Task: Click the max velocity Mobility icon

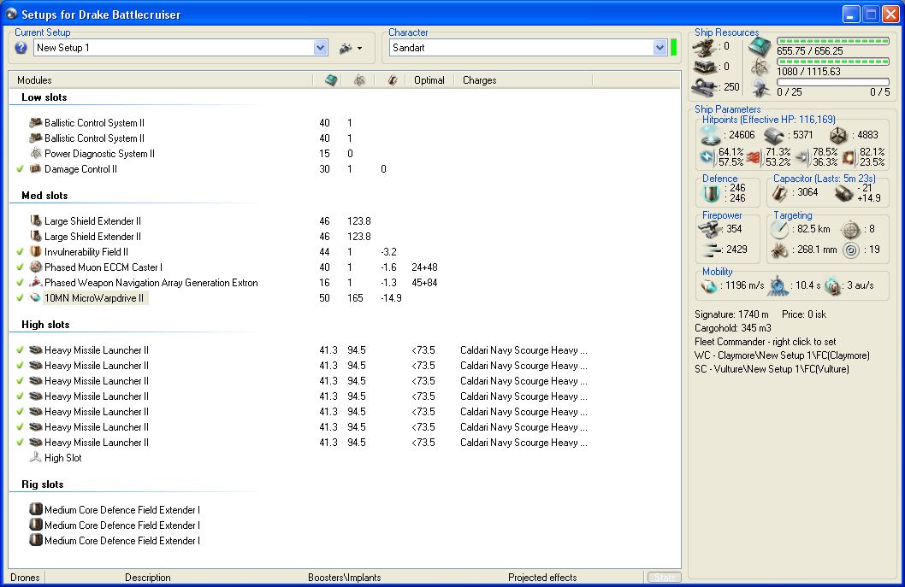Action: point(709,285)
